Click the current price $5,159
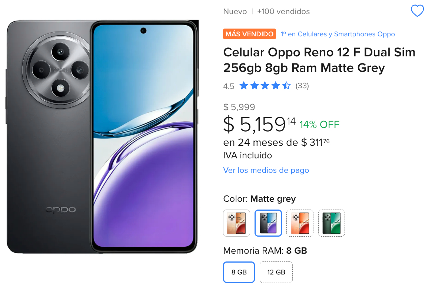 [259, 124]
